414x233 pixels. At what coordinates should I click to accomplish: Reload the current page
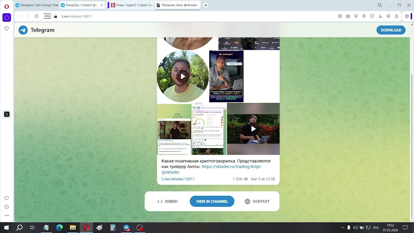tap(37, 16)
